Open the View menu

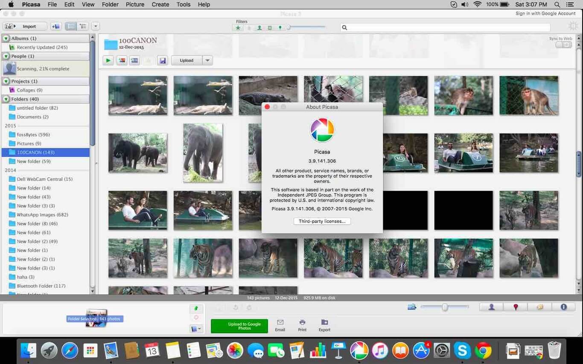point(88,4)
